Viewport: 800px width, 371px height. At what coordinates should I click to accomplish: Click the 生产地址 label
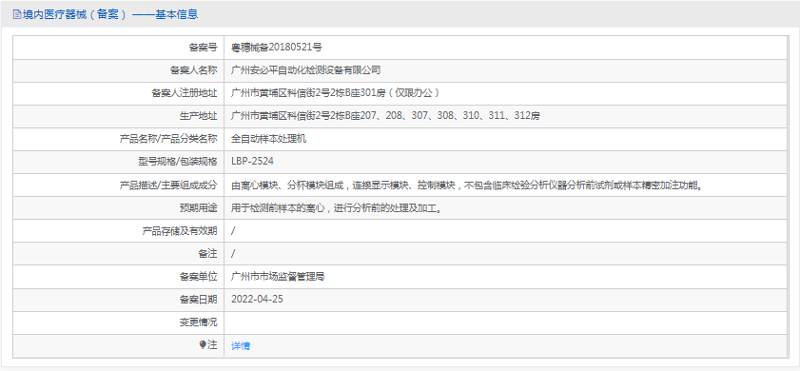[x=198, y=116]
